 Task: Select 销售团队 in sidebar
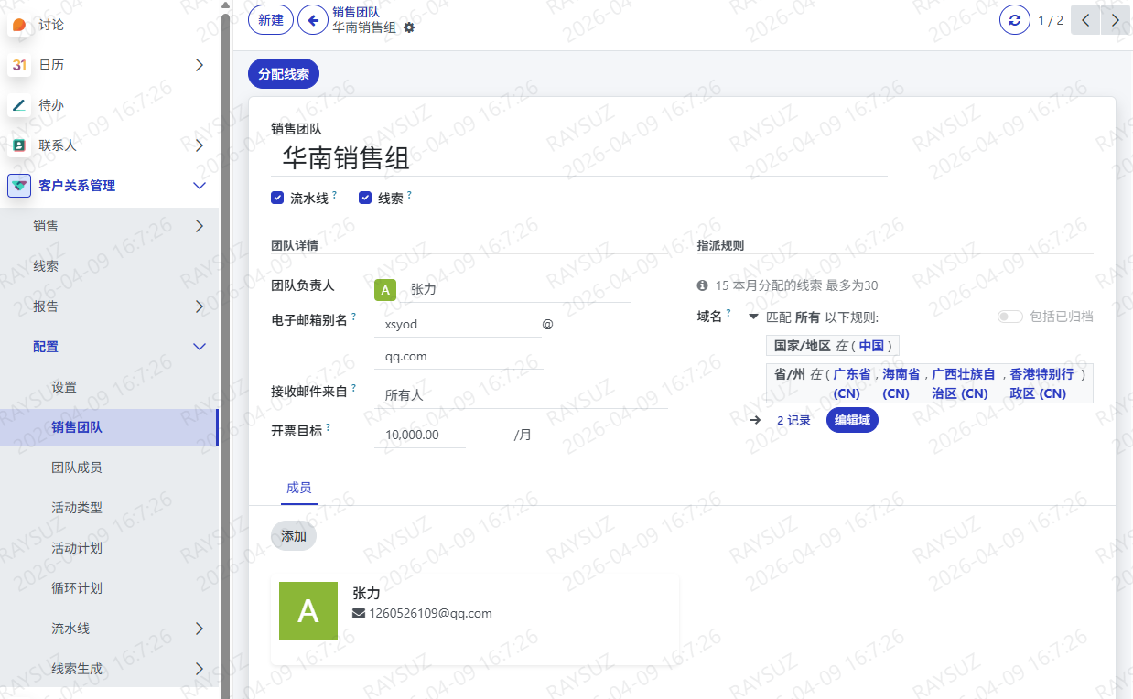coord(108,427)
